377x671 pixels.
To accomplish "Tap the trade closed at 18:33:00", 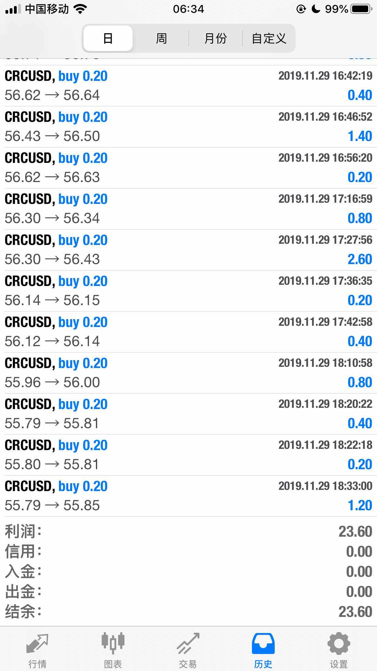I will 188,496.
